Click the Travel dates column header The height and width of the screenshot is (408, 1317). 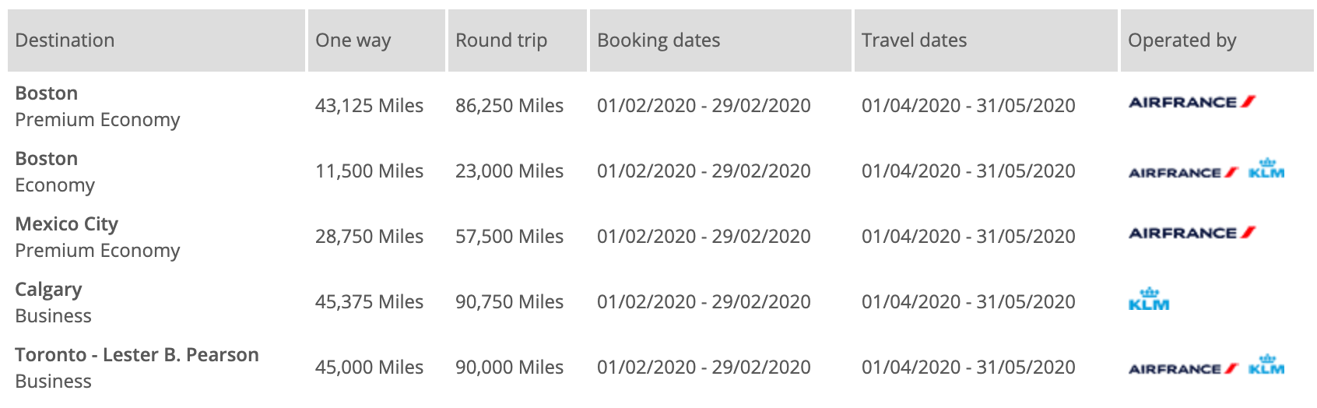pyautogui.click(x=914, y=40)
